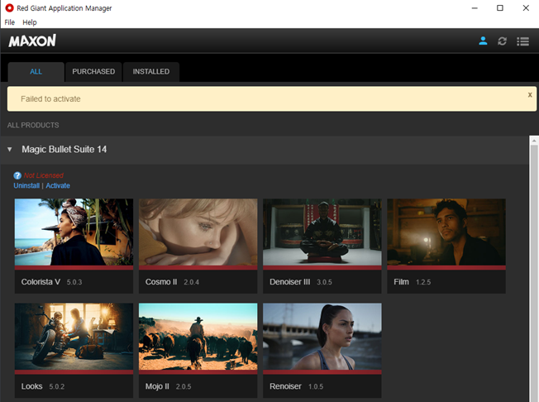Switch to the ALL tab
This screenshot has width=539, height=402.
tap(36, 71)
